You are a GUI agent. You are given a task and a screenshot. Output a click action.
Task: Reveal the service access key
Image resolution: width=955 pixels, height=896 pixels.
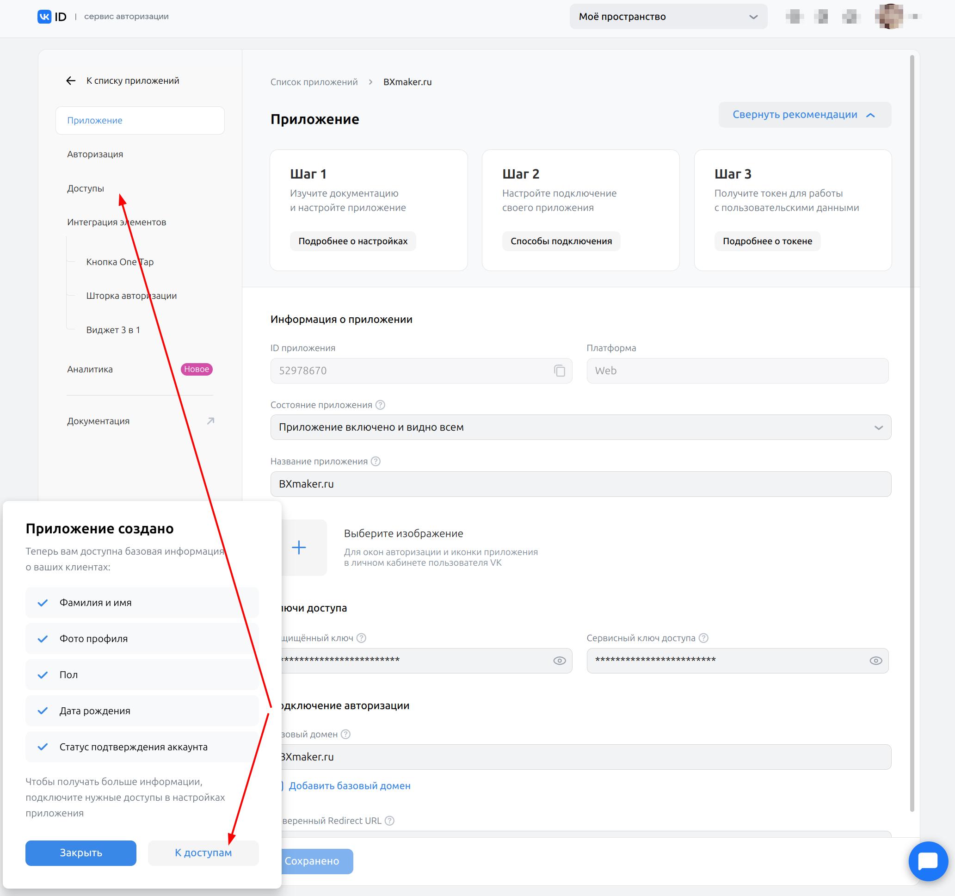pos(875,661)
